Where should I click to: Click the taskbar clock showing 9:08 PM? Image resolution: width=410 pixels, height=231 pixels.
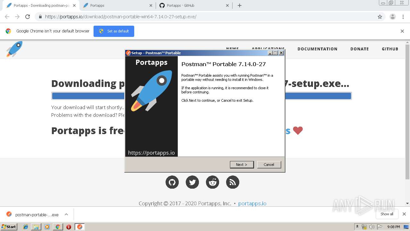393,227
